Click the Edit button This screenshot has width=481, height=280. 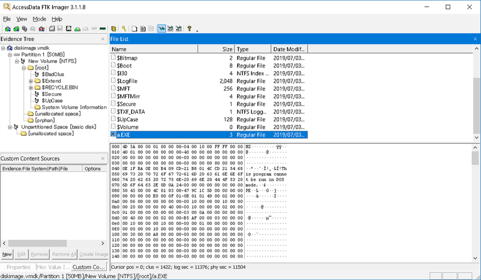(x=21, y=254)
